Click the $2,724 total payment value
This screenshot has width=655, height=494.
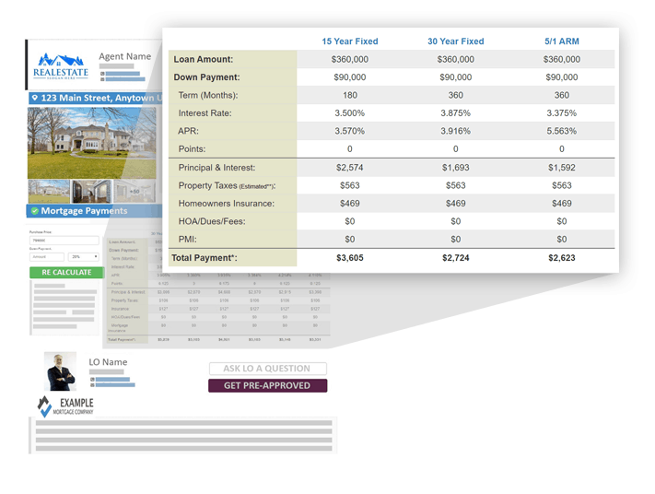click(x=456, y=258)
